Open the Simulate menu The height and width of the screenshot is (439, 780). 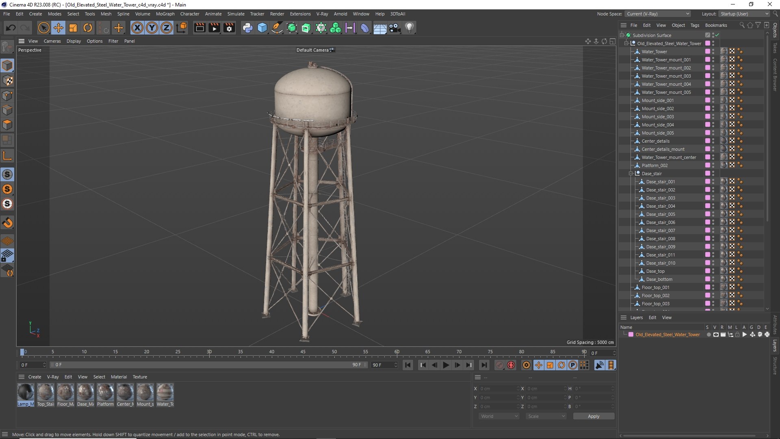[x=236, y=14]
